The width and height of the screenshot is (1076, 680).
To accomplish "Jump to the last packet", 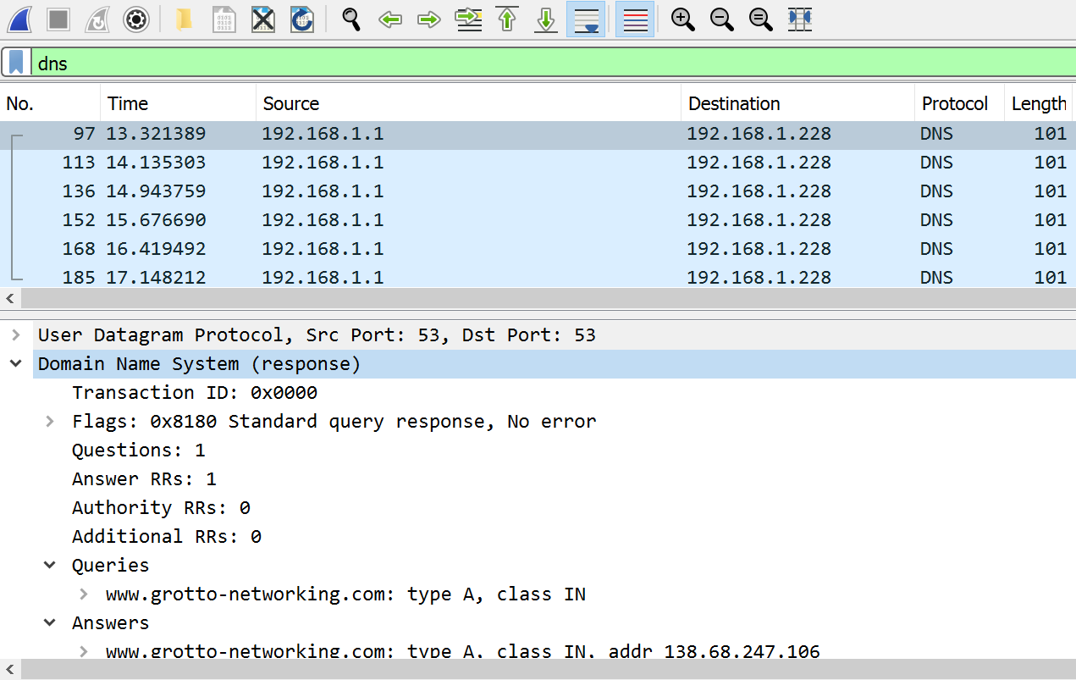I will coord(544,19).
